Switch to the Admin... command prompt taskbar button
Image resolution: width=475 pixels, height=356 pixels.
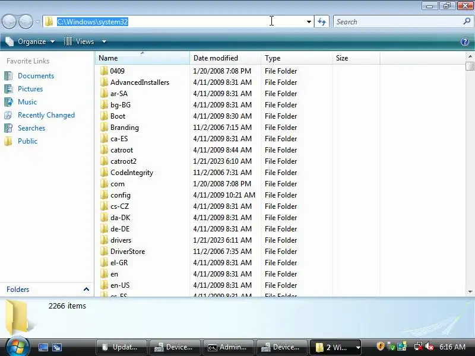click(228, 347)
